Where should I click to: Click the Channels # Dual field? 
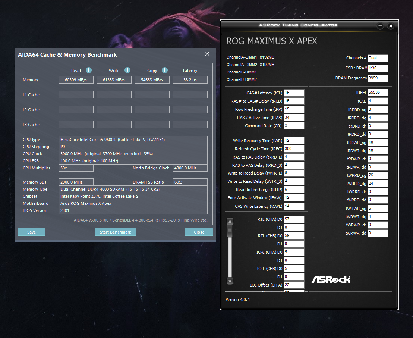point(378,58)
